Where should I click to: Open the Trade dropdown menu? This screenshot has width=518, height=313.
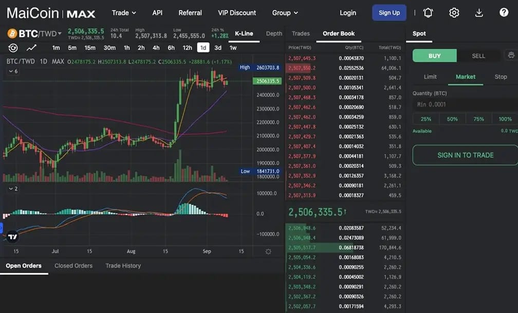click(x=124, y=12)
